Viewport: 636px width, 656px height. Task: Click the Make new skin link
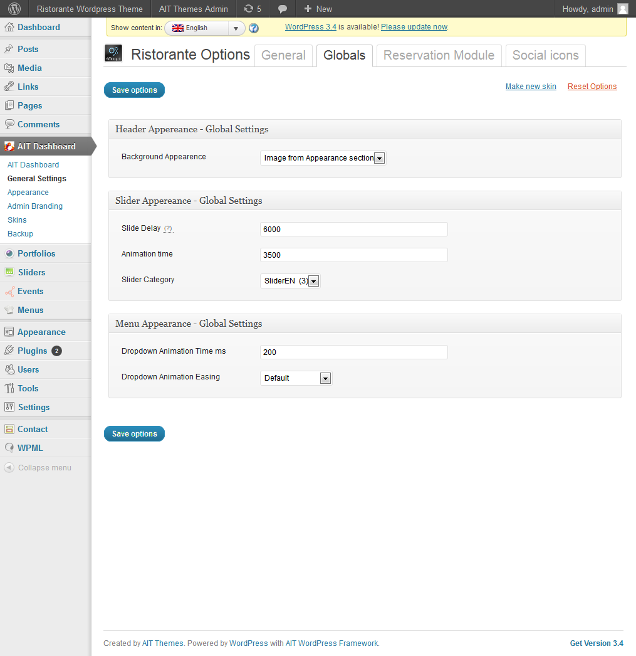click(531, 87)
